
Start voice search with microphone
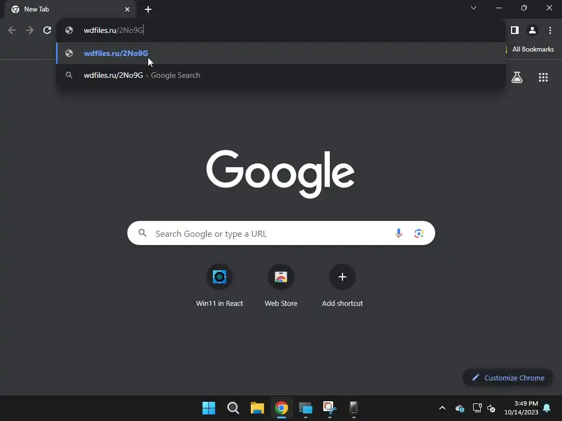[398, 234]
